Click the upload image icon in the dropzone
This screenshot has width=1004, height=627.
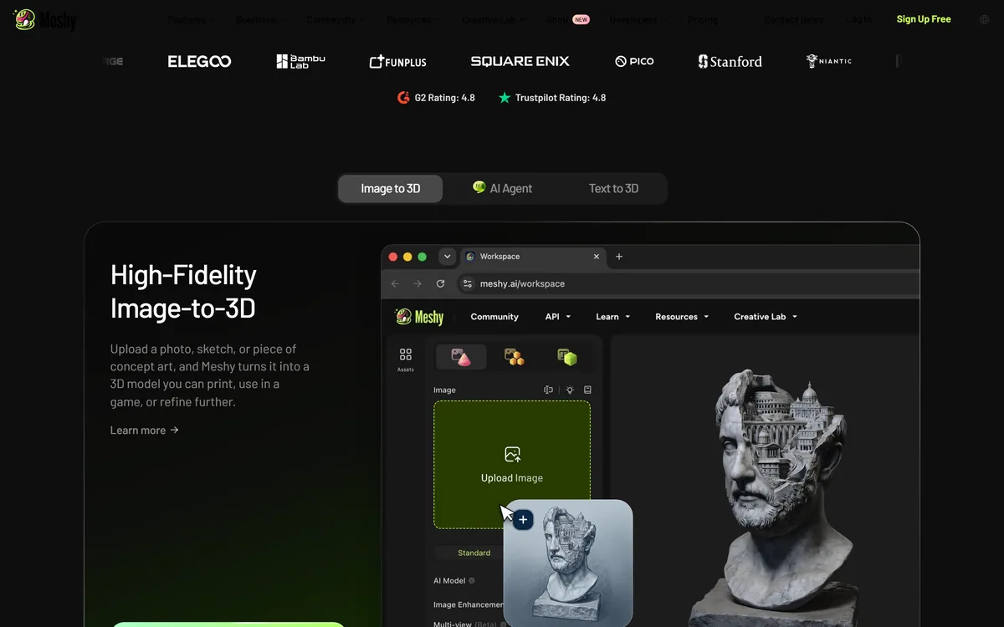(x=512, y=455)
